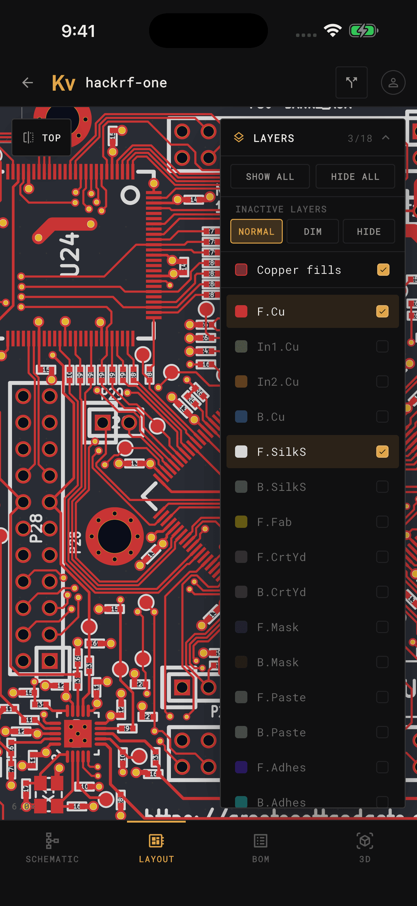Click the red F.Cu color swatch
Image resolution: width=417 pixels, height=906 pixels.
point(241,311)
